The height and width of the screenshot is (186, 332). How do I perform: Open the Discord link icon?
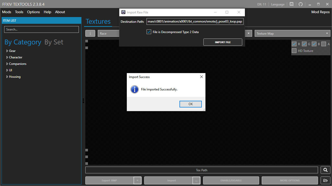(292, 4)
